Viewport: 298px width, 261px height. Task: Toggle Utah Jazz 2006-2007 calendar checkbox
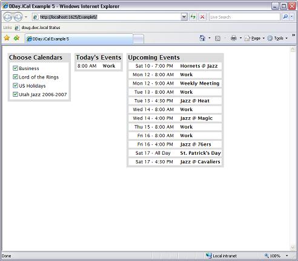click(x=15, y=94)
